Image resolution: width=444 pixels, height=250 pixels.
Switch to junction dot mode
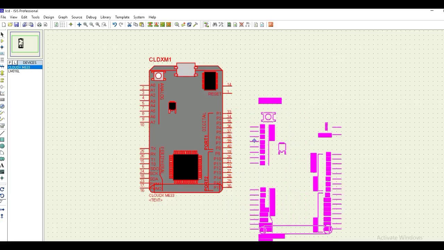(2, 47)
